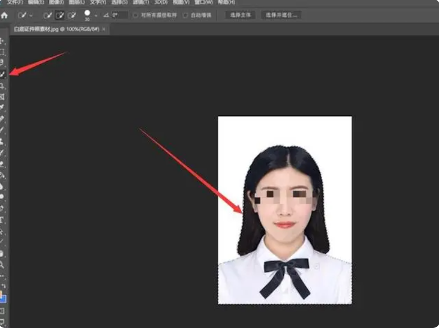
Task: Open the 文字(Y) menu
Action: click(x=98, y=2)
